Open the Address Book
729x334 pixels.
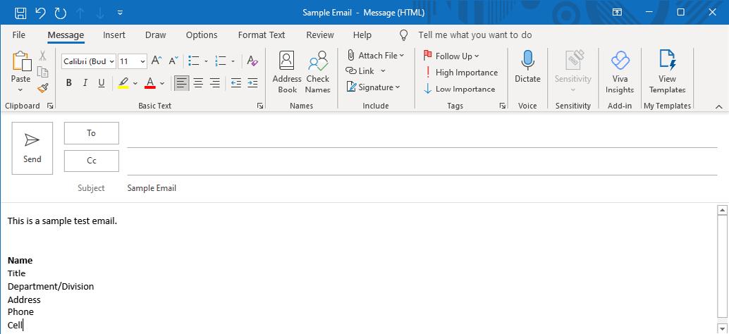[x=287, y=72]
